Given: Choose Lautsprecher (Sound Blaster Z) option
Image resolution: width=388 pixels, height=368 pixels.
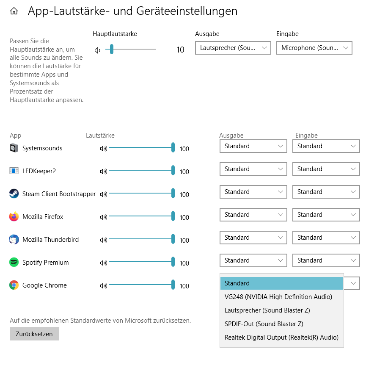Looking at the screenshot, I should (282, 310).
